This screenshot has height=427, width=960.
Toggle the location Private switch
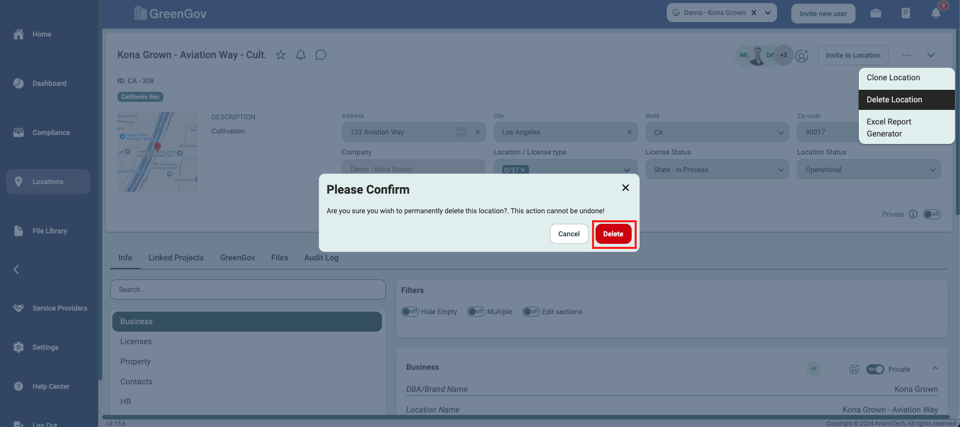[x=932, y=214]
